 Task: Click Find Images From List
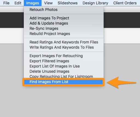[63, 82]
